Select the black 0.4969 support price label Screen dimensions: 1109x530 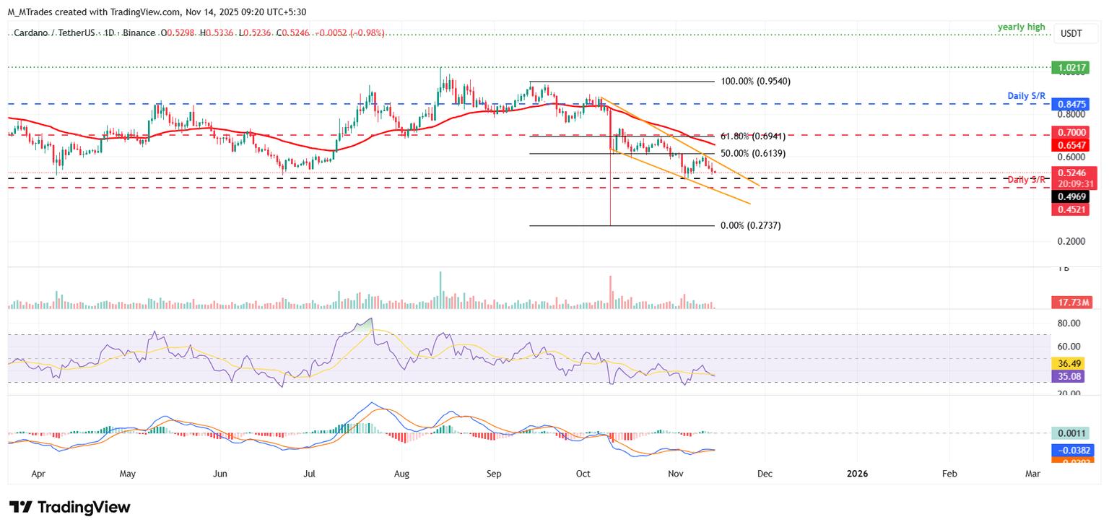pyautogui.click(x=1074, y=196)
